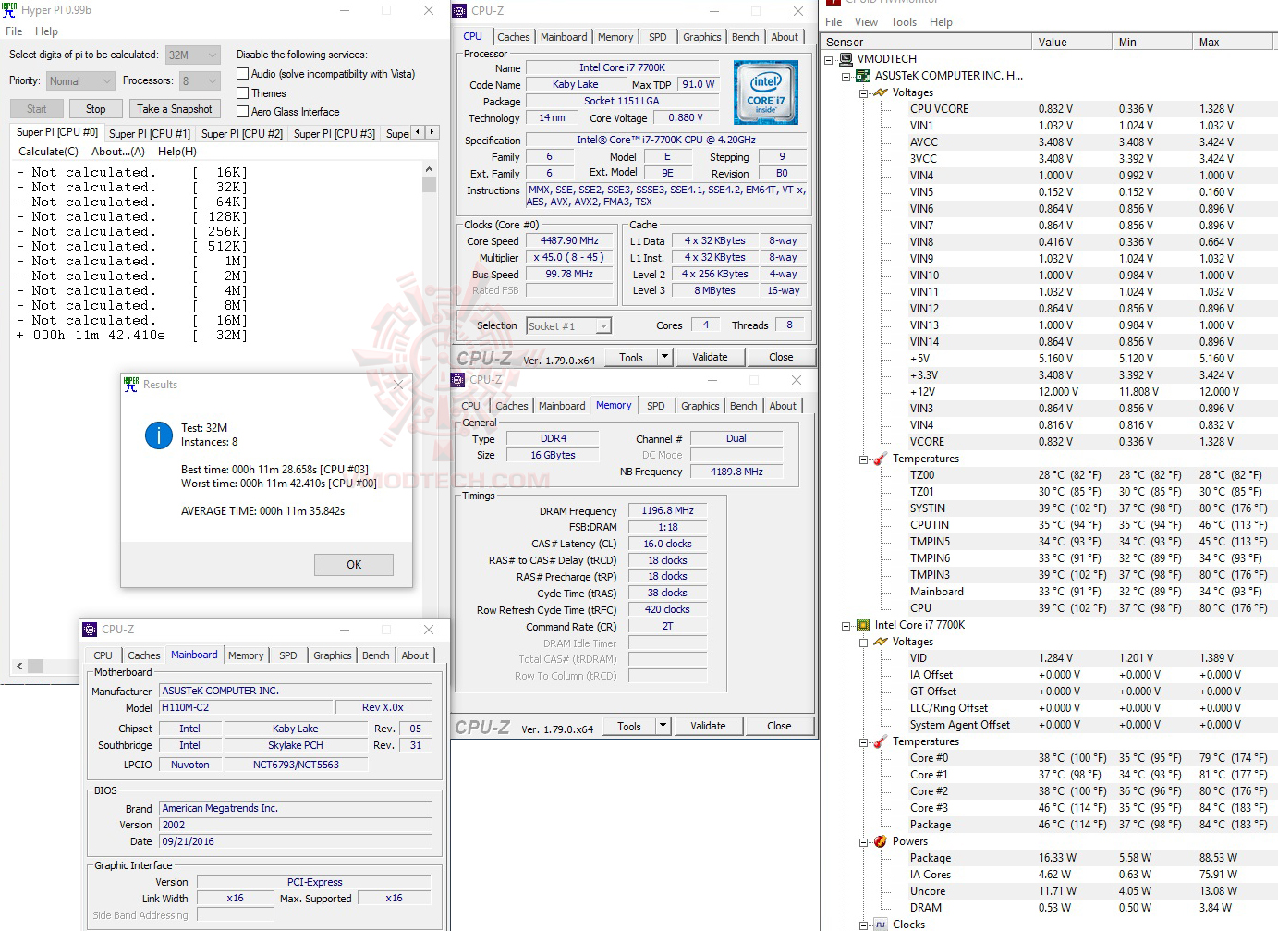This screenshot has width=1278, height=931.
Task: Click the Clocks icon at the bottom of HWMonitor
Action: [x=879, y=924]
